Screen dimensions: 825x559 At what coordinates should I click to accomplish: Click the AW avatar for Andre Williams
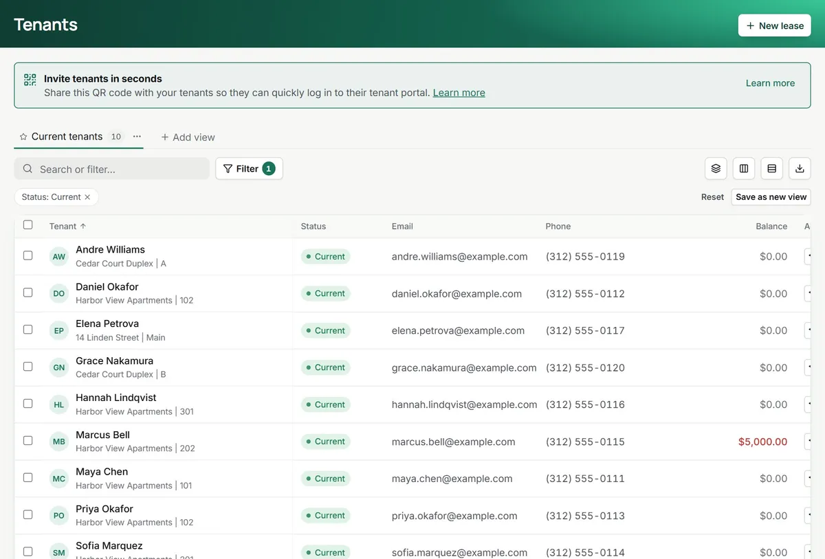coord(59,257)
